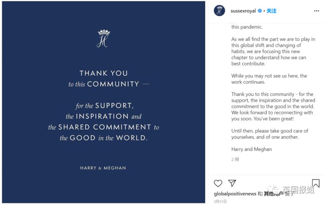Click the HARRY & MEGHAN signature on image

[x=103, y=168]
